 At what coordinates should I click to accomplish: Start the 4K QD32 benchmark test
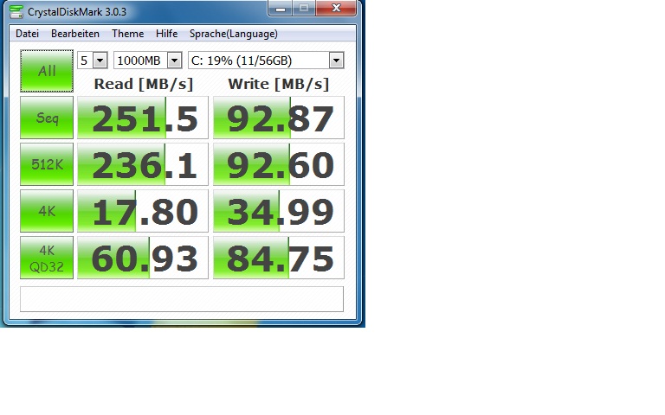point(47,258)
